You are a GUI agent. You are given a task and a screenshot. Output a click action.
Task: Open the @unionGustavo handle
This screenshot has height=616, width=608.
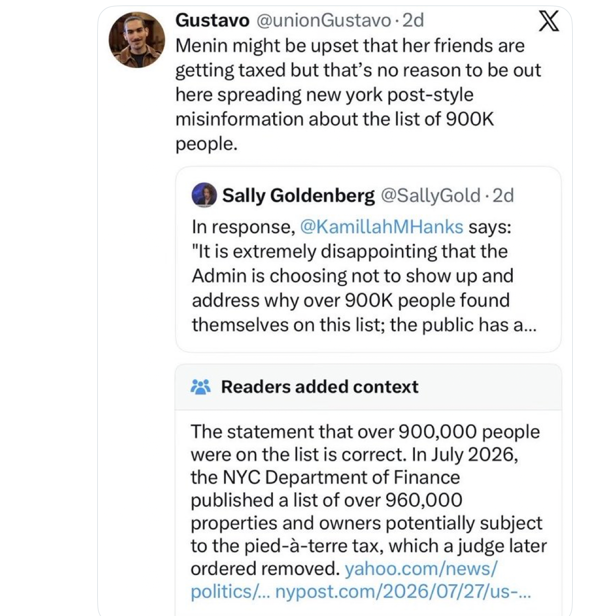click(x=324, y=20)
